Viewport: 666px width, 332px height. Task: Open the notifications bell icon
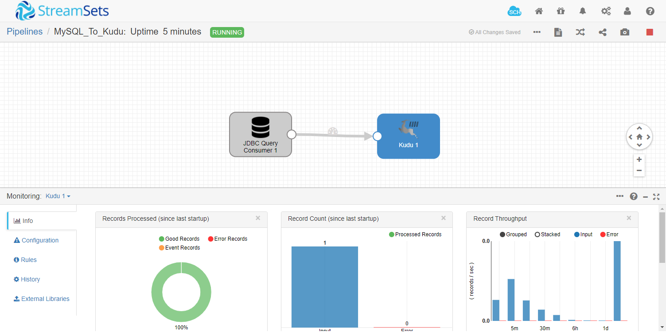pyautogui.click(x=583, y=11)
